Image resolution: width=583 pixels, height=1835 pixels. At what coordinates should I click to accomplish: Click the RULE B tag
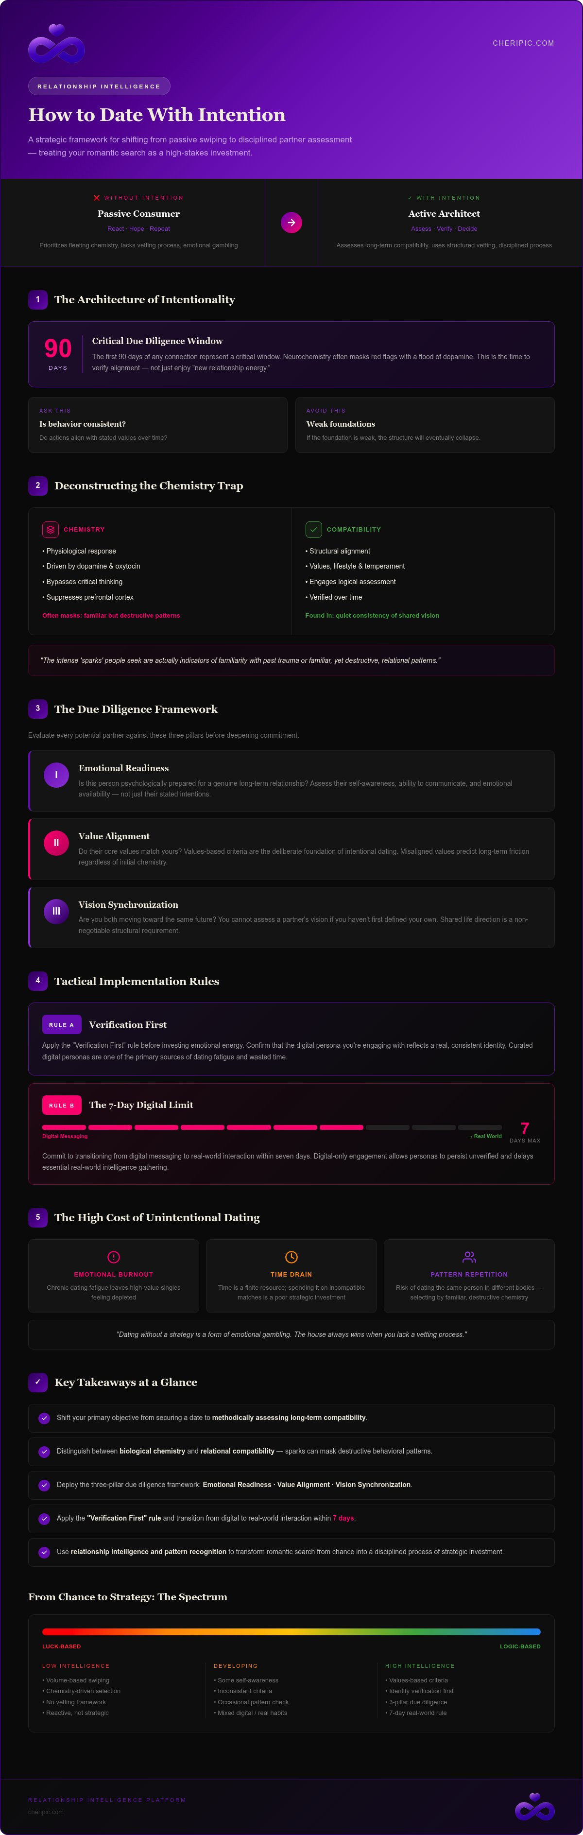[61, 1105]
